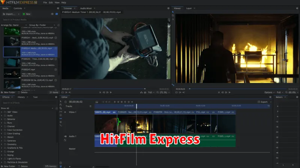Switch to the Audio Mixer tab
Screen dimensions: 300x168
tap(86, 8)
